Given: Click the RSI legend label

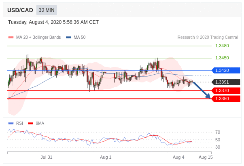Looking at the screenshot, I should coord(19,123).
